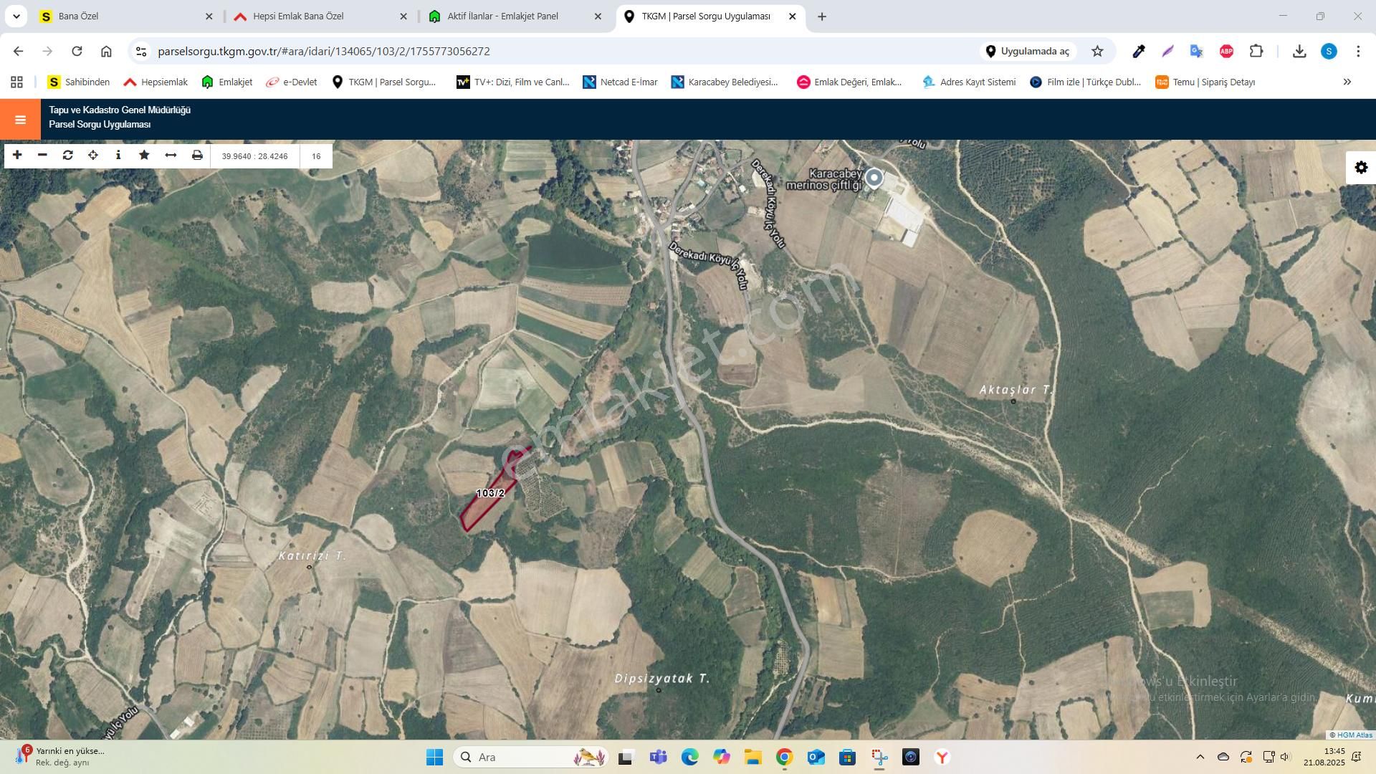The width and height of the screenshot is (1376, 774).
Task: Zoom in with the plus tool
Action: point(17,156)
